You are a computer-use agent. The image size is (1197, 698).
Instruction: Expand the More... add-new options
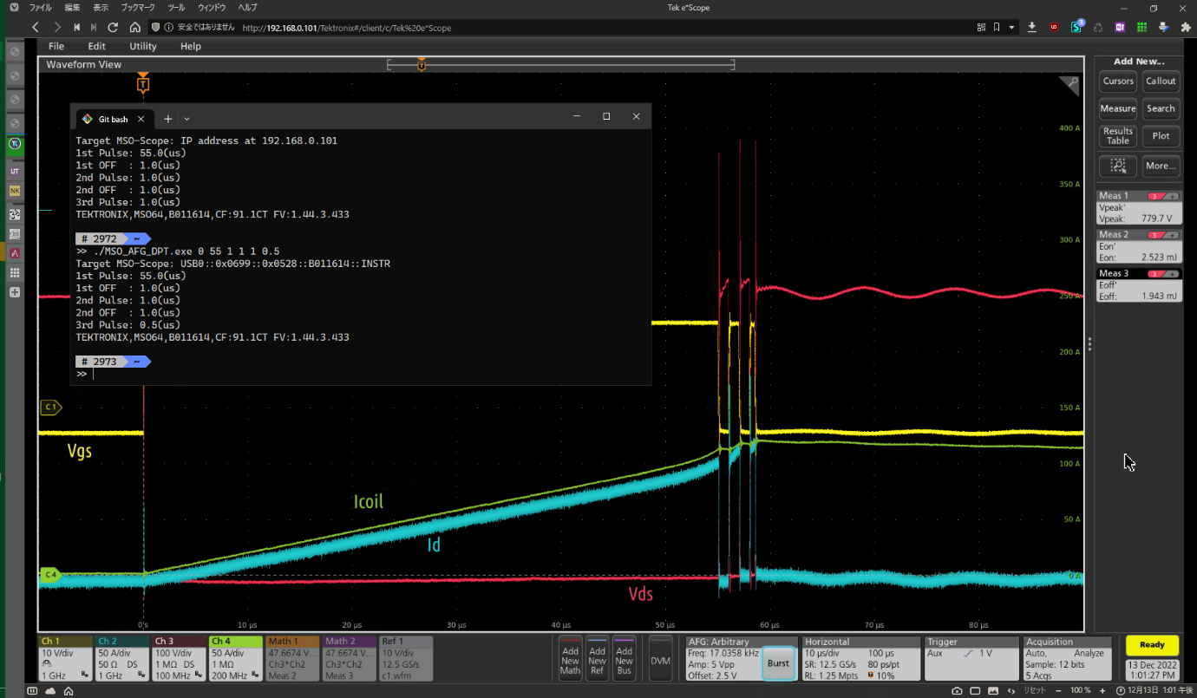point(1161,166)
